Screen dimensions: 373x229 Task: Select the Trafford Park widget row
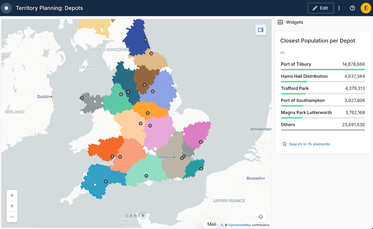[x=323, y=88]
